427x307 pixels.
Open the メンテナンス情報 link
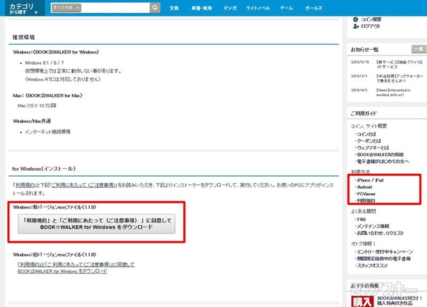pos(372,226)
